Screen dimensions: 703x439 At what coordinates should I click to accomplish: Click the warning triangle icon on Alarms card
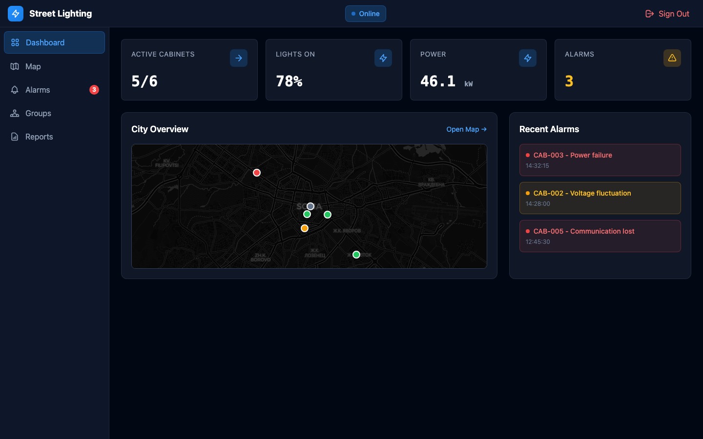[x=672, y=58]
